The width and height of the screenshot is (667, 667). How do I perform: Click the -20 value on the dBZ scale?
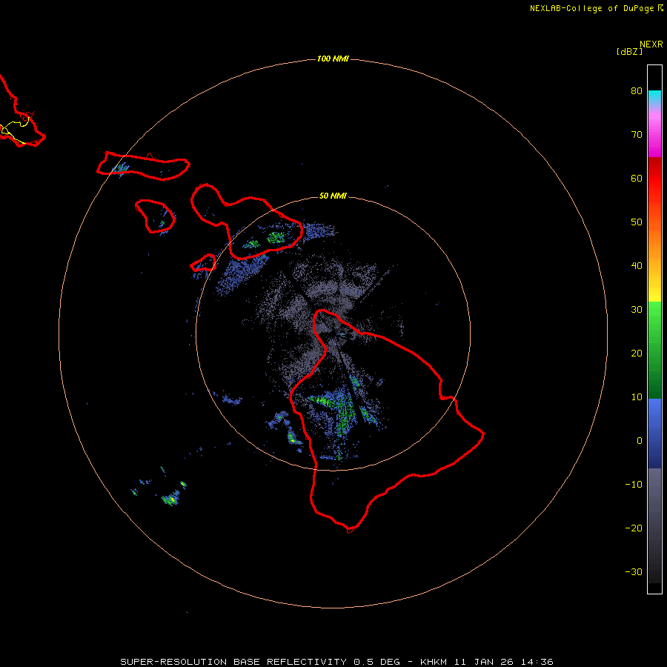click(x=634, y=528)
